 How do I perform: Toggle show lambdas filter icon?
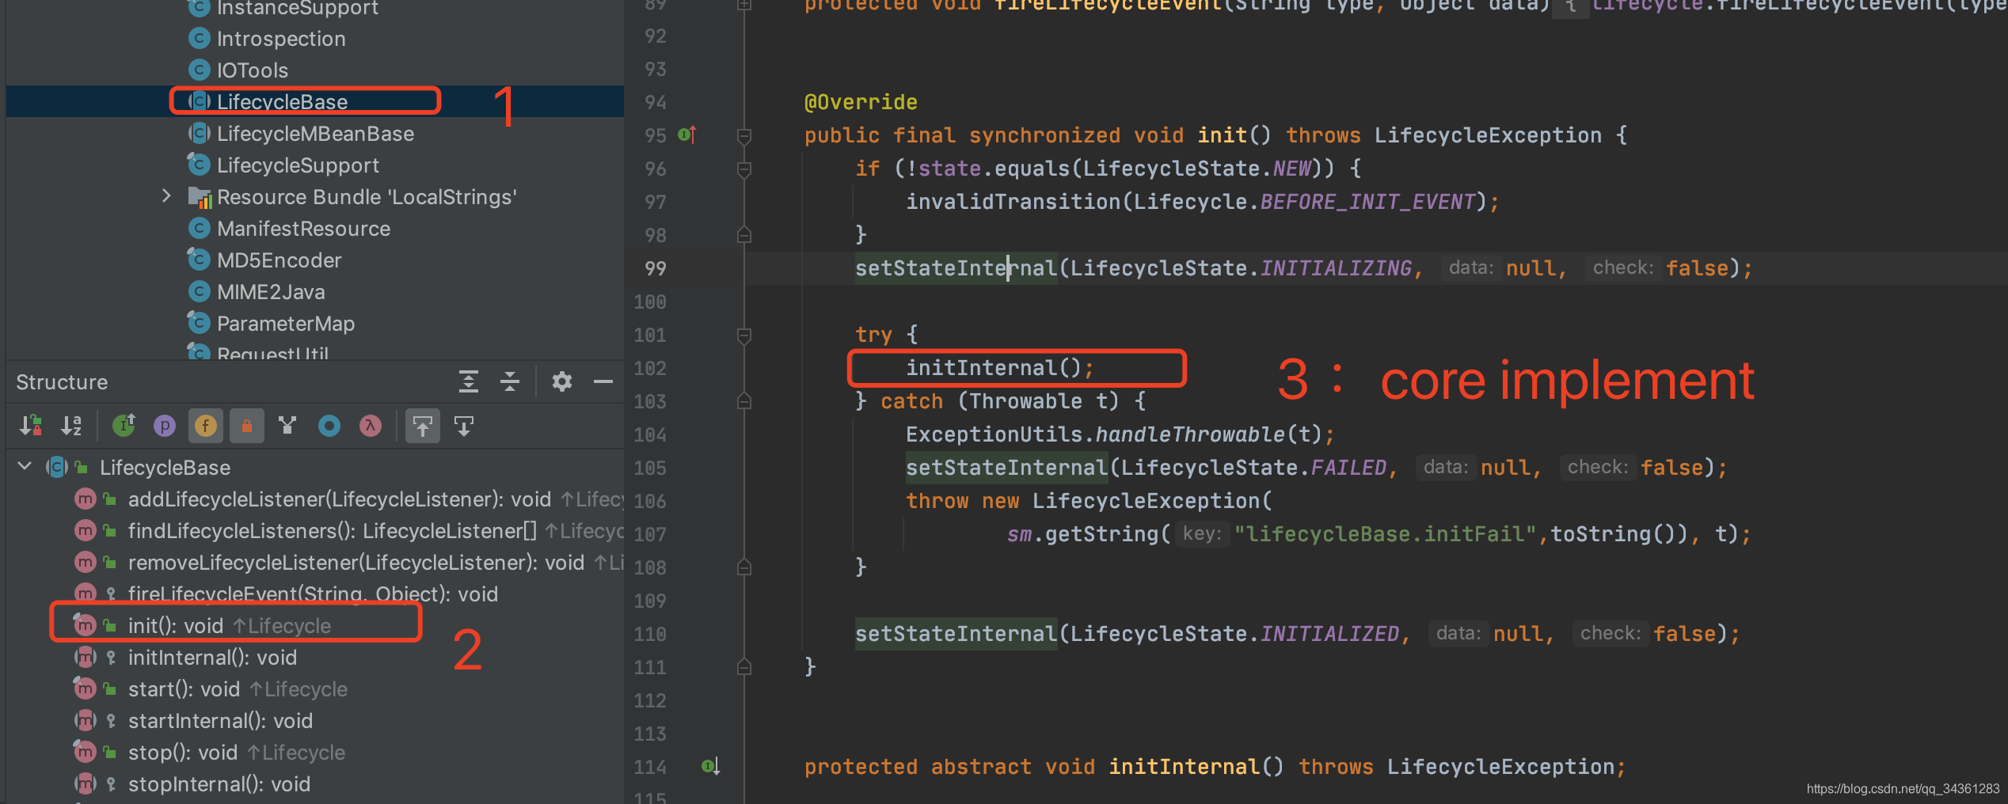tap(371, 426)
